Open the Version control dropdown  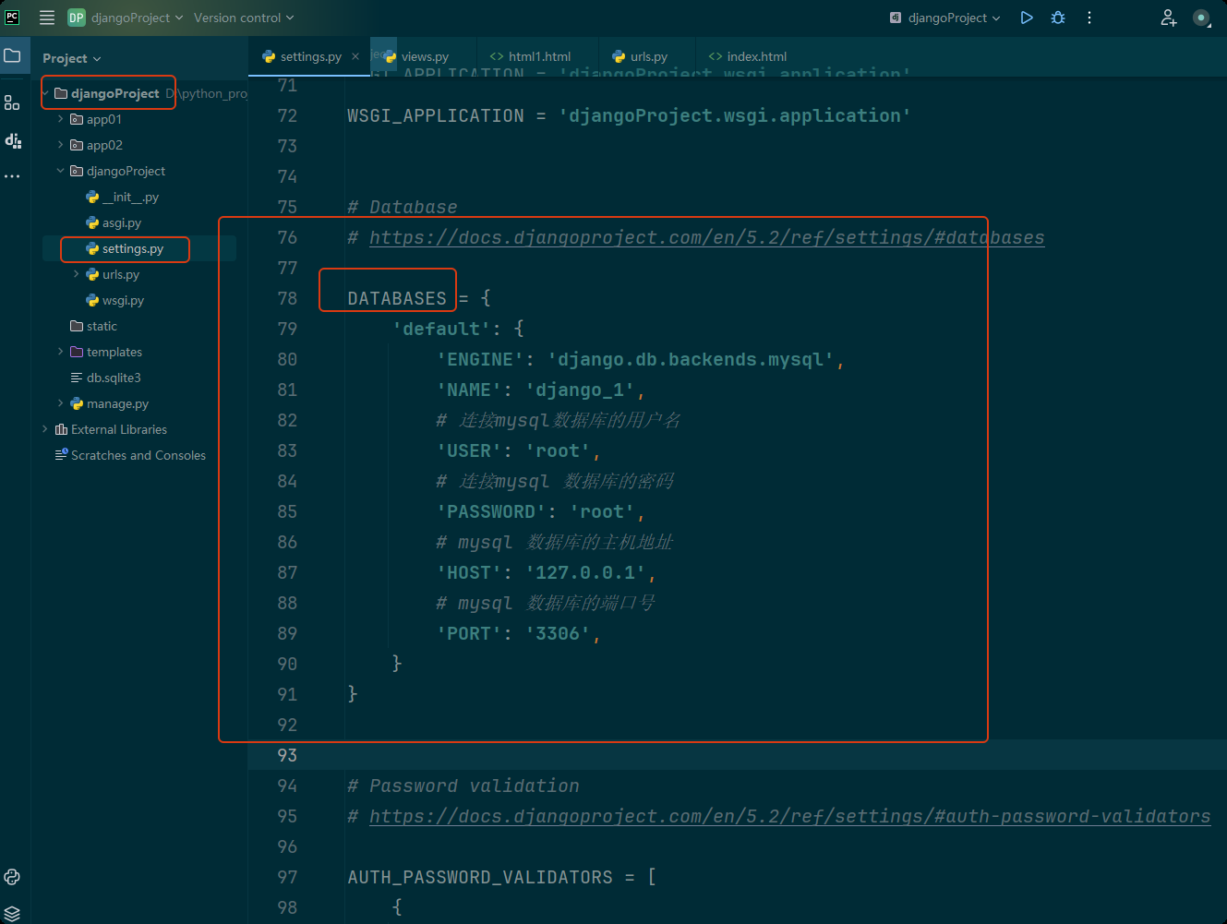[244, 18]
